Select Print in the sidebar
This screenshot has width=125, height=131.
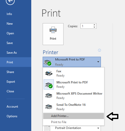(15, 62)
